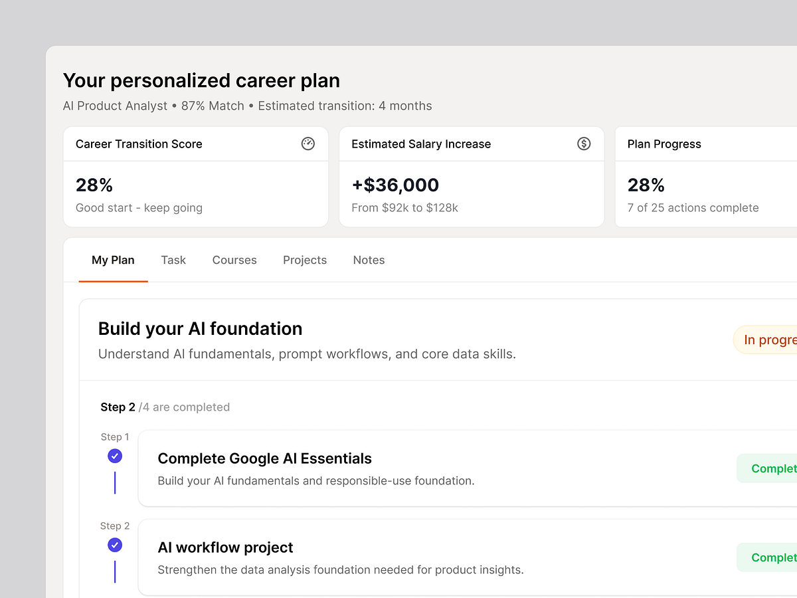Viewport: 797px width, 598px height.
Task: Click the dollar icon on Estimated Salary Increase
Action: pyautogui.click(x=584, y=144)
